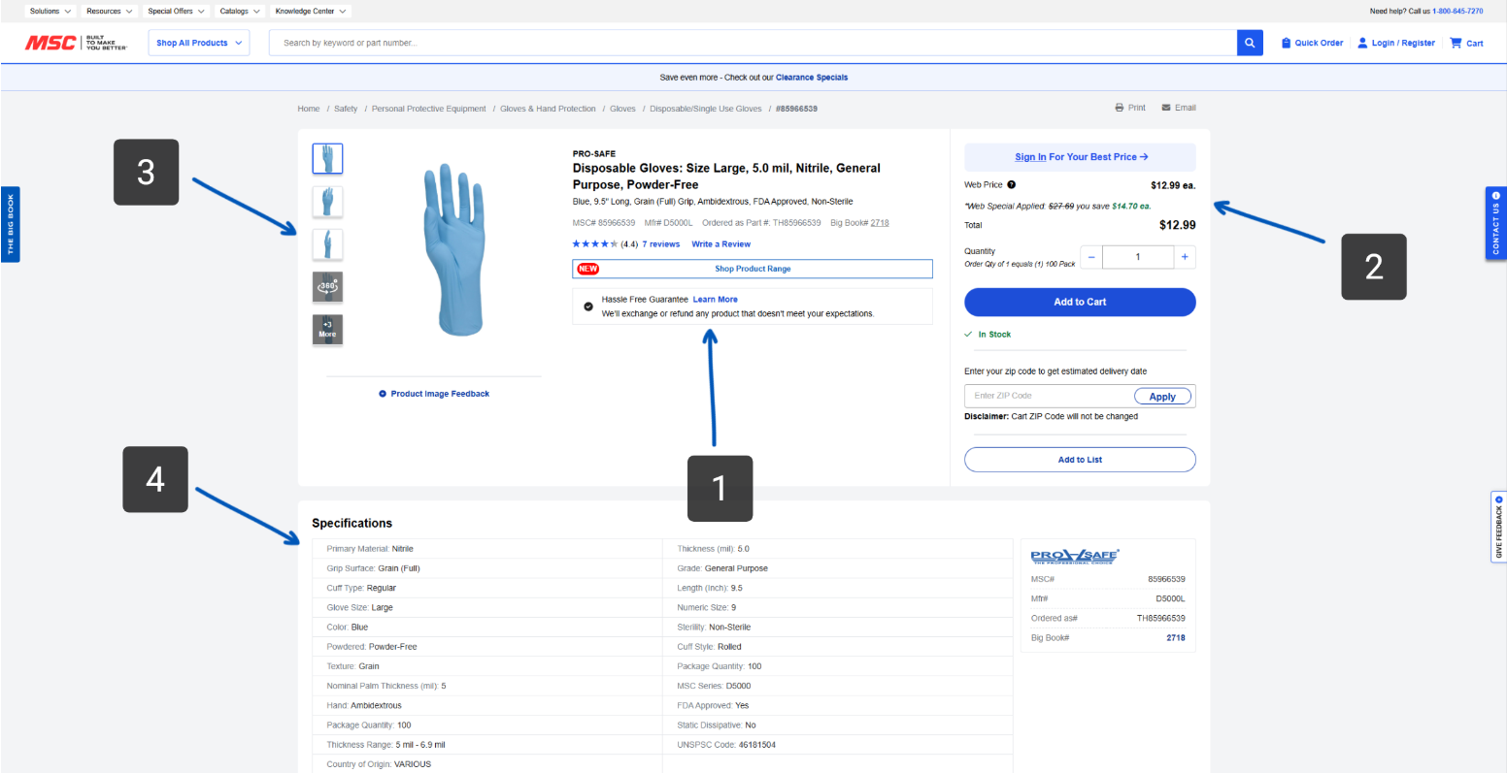Email this product page
This screenshot has width=1507, height=773.
point(1179,108)
